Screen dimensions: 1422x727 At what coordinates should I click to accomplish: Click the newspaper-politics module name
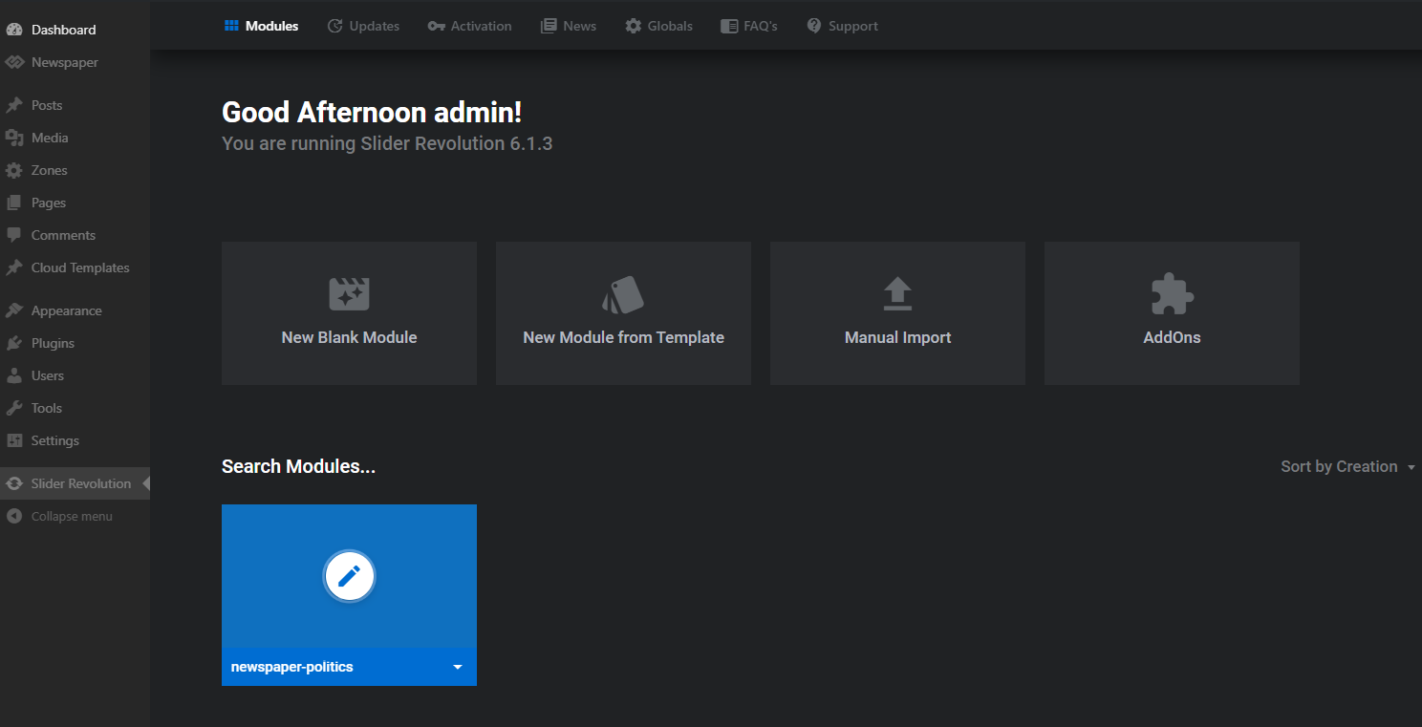click(292, 667)
